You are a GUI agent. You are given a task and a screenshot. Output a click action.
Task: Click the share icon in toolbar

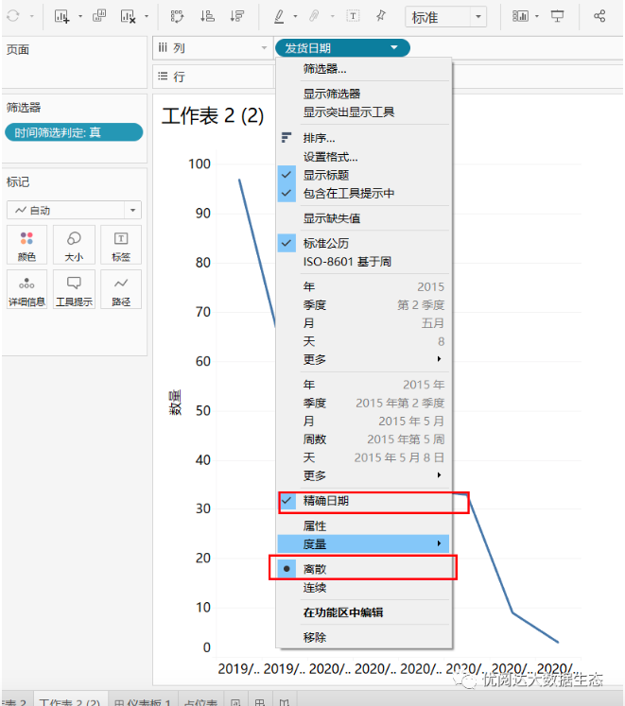click(599, 16)
